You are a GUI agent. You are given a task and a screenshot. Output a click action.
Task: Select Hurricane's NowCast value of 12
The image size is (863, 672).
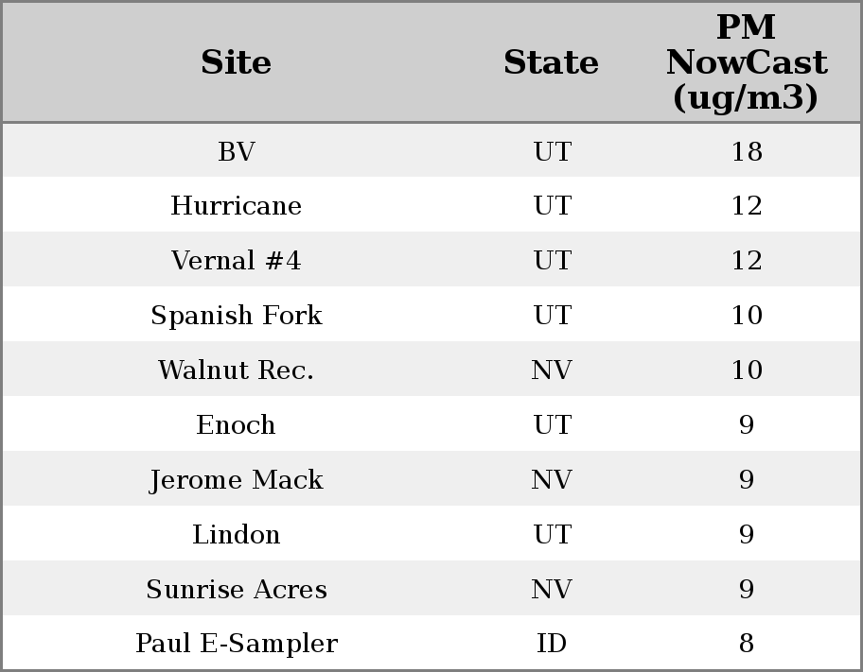pyautogui.click(x=746, y=206)
